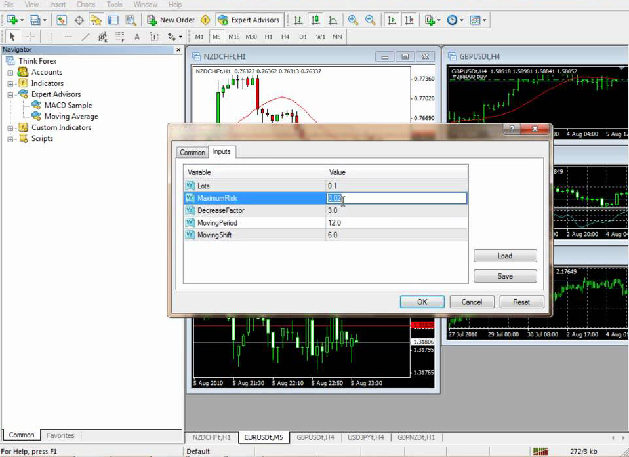Image resolution: width=629 pixels, height=457 pixels.
Task: Open the GBPUSDt,H4 chart tab
Action: coord(315,437)
